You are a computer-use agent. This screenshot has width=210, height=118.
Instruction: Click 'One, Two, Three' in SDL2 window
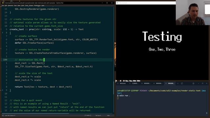tap(162, 49)
